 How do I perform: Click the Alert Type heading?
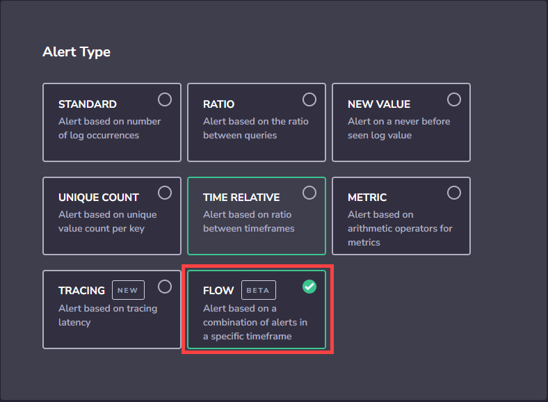(76, 52)
